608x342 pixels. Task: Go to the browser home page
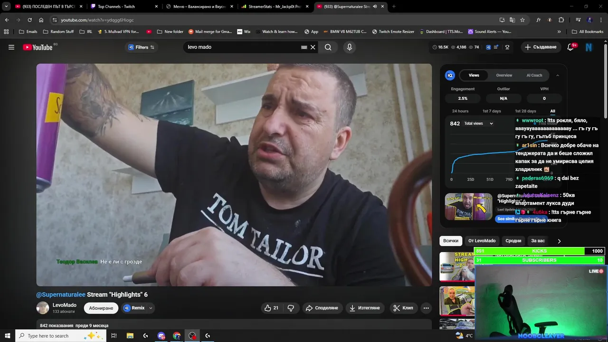coord(41,20)
